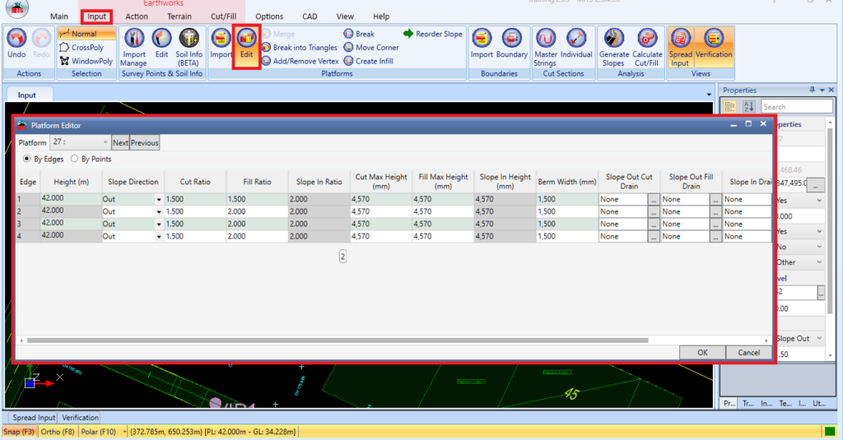Go to the Next platform
This screenshot has width=843, height=440.
click(x=120, y=142)
